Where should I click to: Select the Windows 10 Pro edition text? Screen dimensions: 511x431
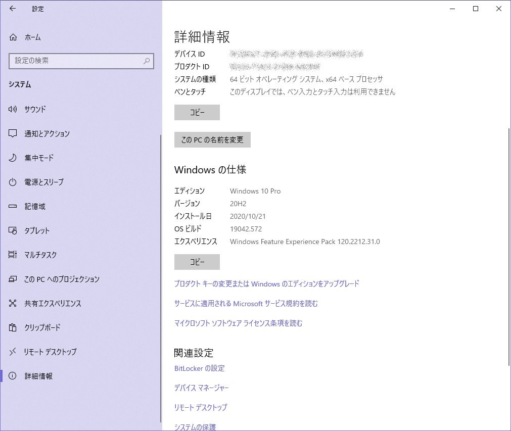coord(255,191)
